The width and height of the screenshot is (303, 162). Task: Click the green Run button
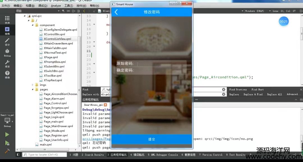click(7, 134)
